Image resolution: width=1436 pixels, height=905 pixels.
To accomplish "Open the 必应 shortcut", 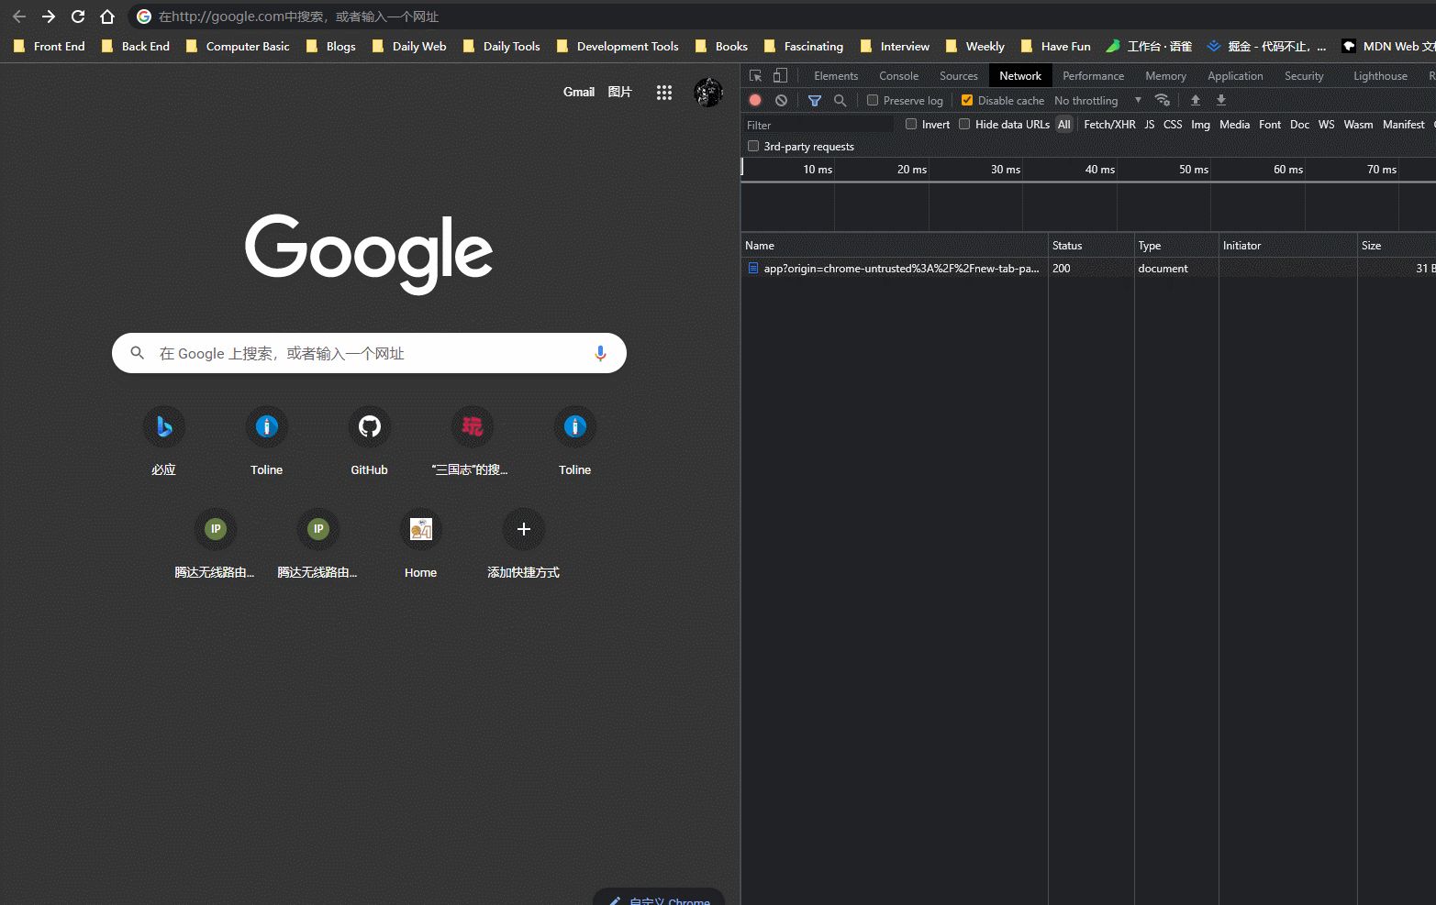I will click(x=164, y=441).
